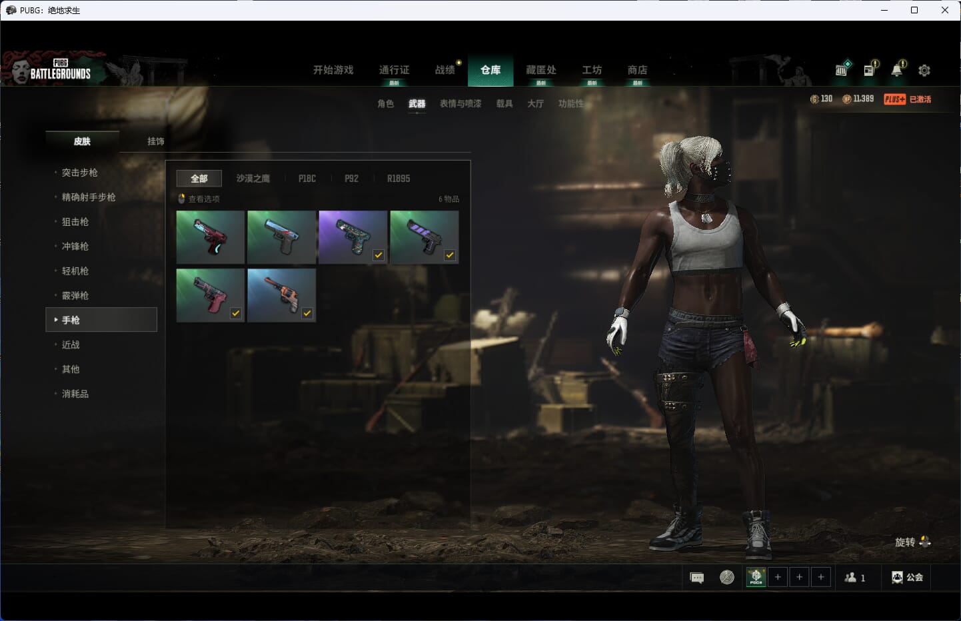Filter skins by R1895

coord(399,179)
